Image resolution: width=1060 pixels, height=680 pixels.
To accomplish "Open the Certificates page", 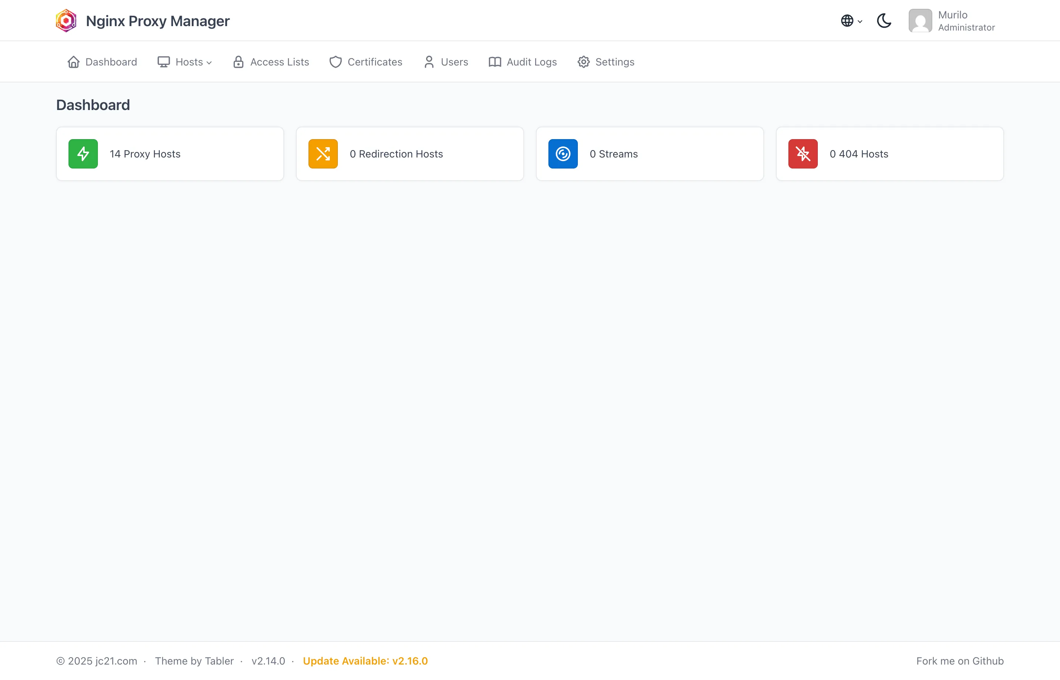I will coord(366,62).
